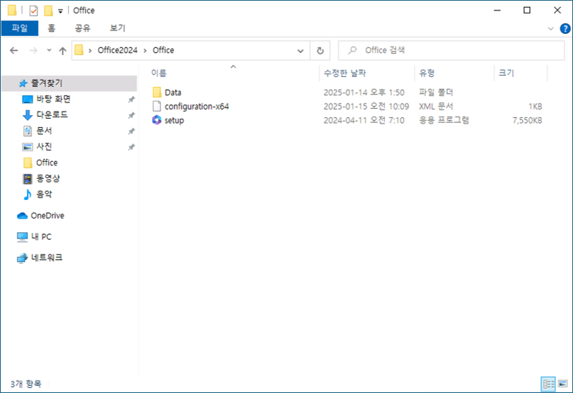Image resolution: width=573 pixels, height=393 pixels.
Task: Click Office in address breadcrumb
Action: point(163,50)
